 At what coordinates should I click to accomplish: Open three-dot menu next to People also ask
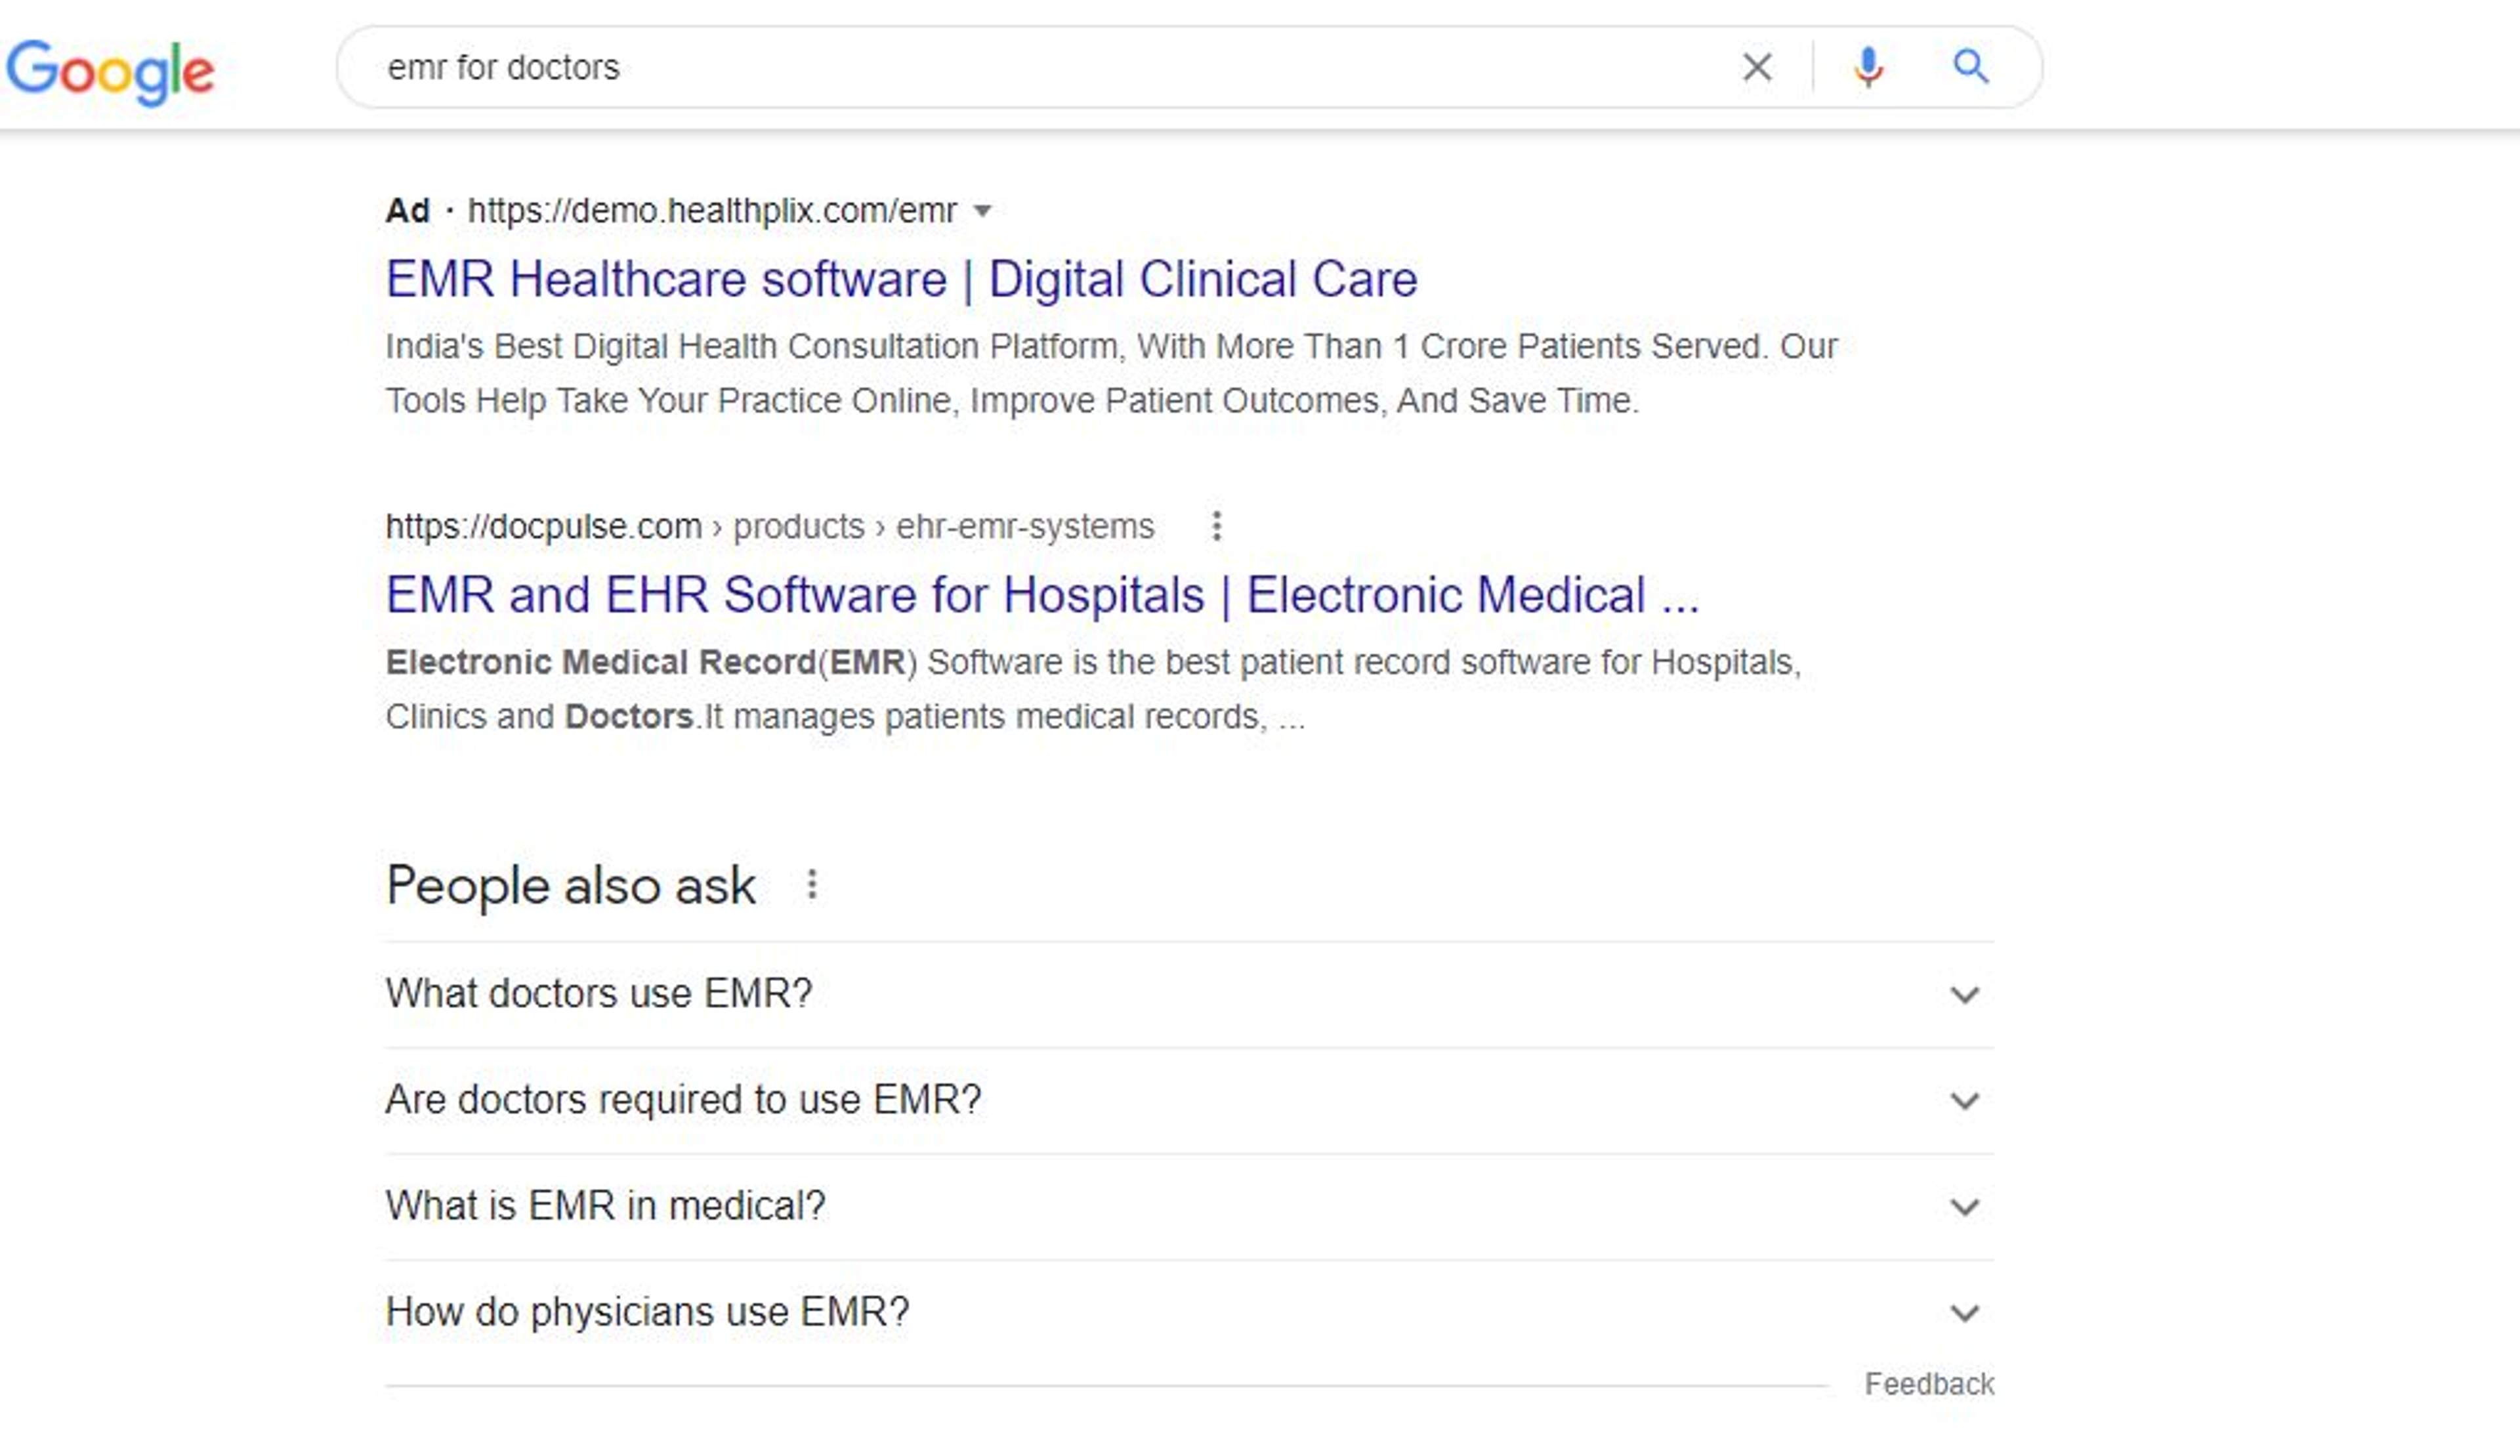[812, 884]
